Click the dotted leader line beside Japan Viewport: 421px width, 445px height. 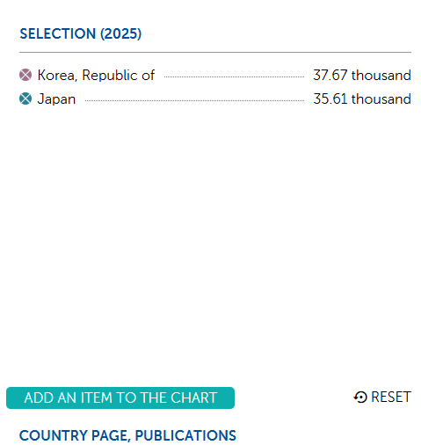(x=194, y=100)
